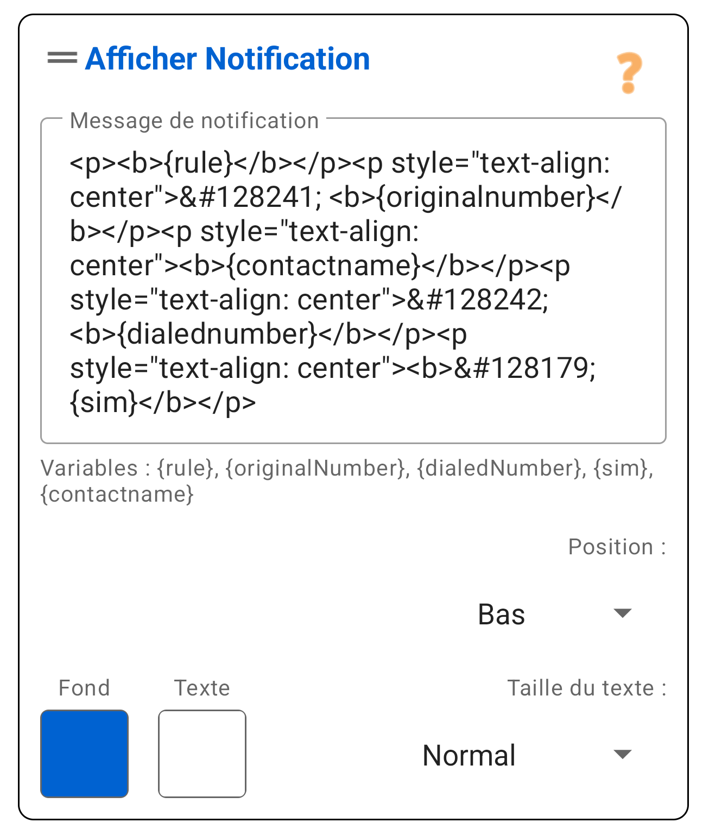This screenshot has height=835, width=709.
Task: Click the Texte label above the white swatch
Action: click(202, 688)
